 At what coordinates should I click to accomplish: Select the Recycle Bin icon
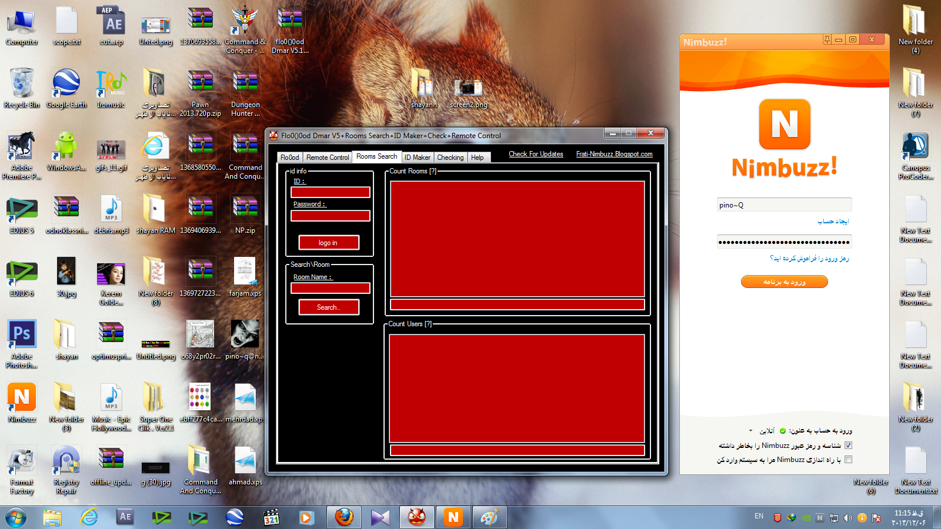(x=22, y=88)
